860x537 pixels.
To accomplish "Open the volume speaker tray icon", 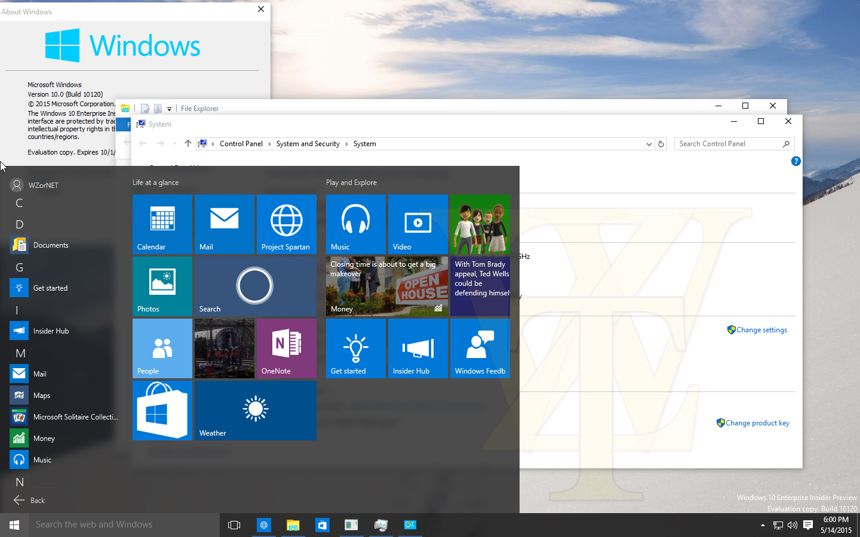I will [793, 525].
